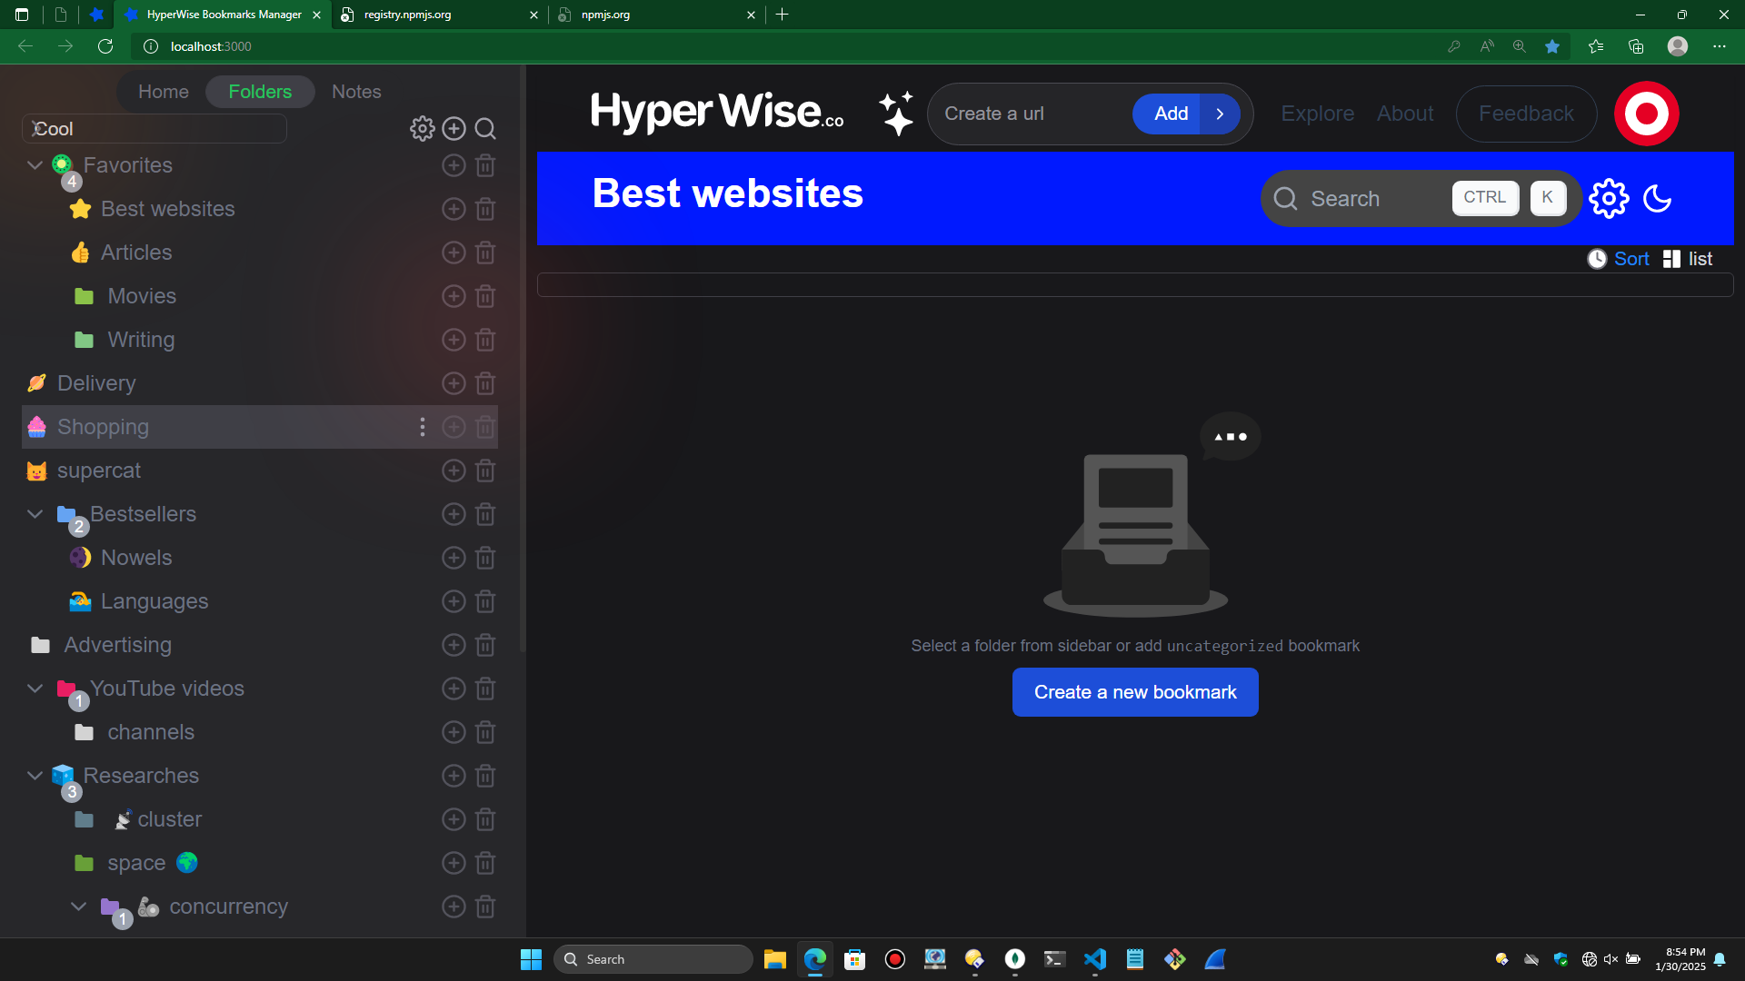Click the AI sparkles icon near logo

[x=896, y=114]
